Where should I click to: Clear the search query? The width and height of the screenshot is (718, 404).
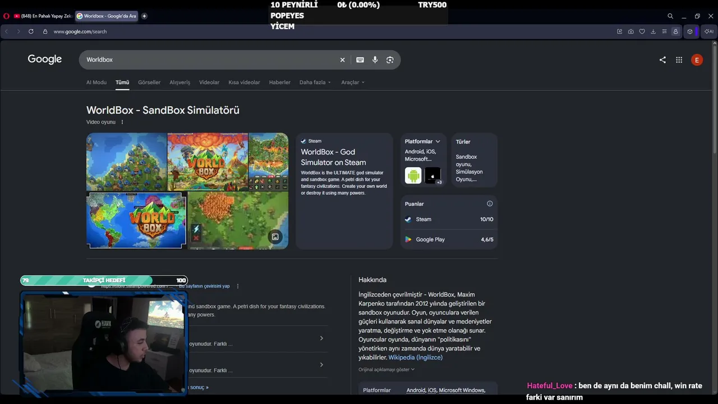coord(342,60)
